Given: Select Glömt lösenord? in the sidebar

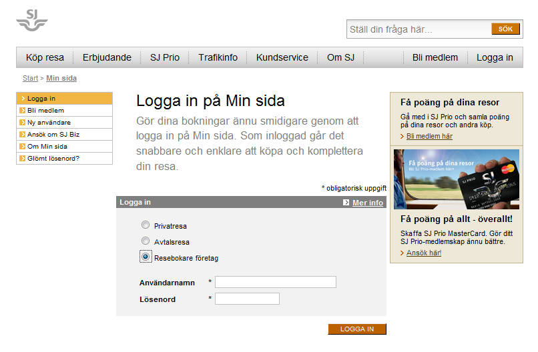Looking at the screenshot, I should [x=65, y=159].
